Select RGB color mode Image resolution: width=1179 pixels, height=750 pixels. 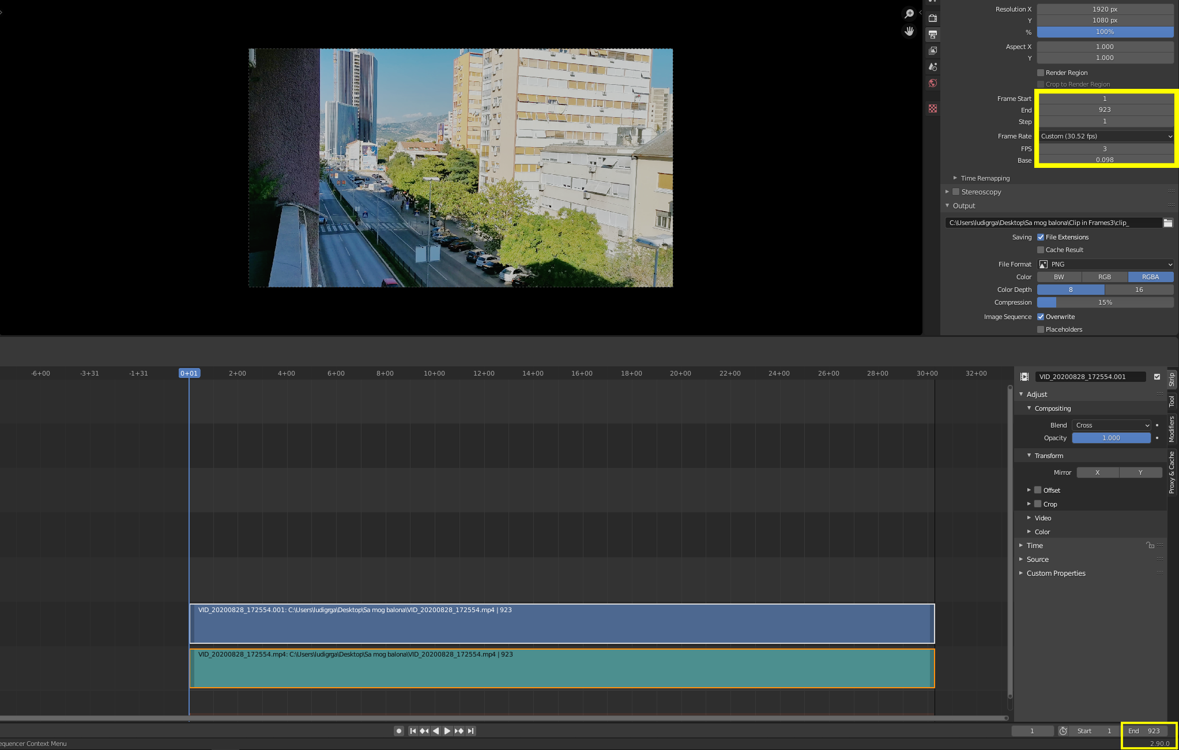pyautogui.click(x=1105, y=277)
